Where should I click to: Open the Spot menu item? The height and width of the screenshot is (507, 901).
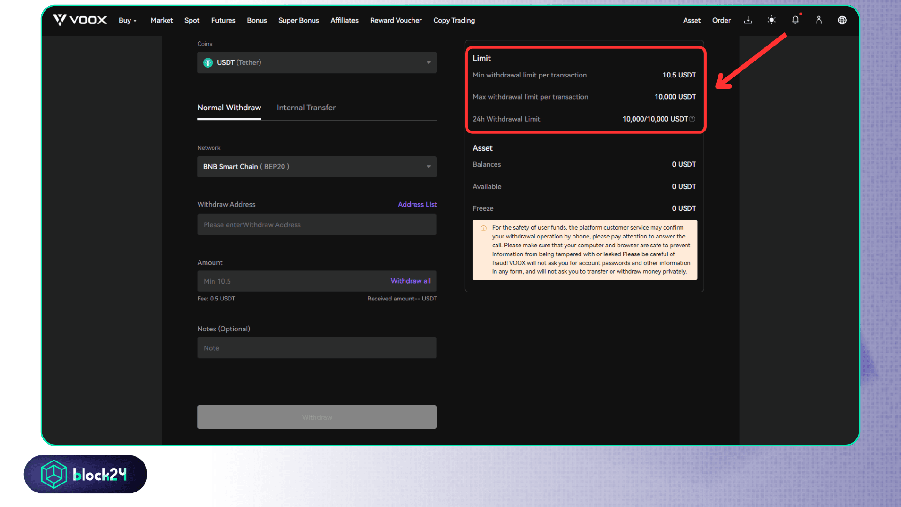tap(192, 20)
